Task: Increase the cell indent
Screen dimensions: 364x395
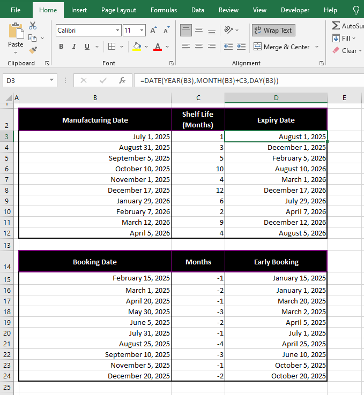Action: pos(241,47)
